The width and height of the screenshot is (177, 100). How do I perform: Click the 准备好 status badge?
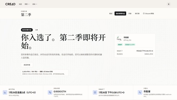coord(120,45)
